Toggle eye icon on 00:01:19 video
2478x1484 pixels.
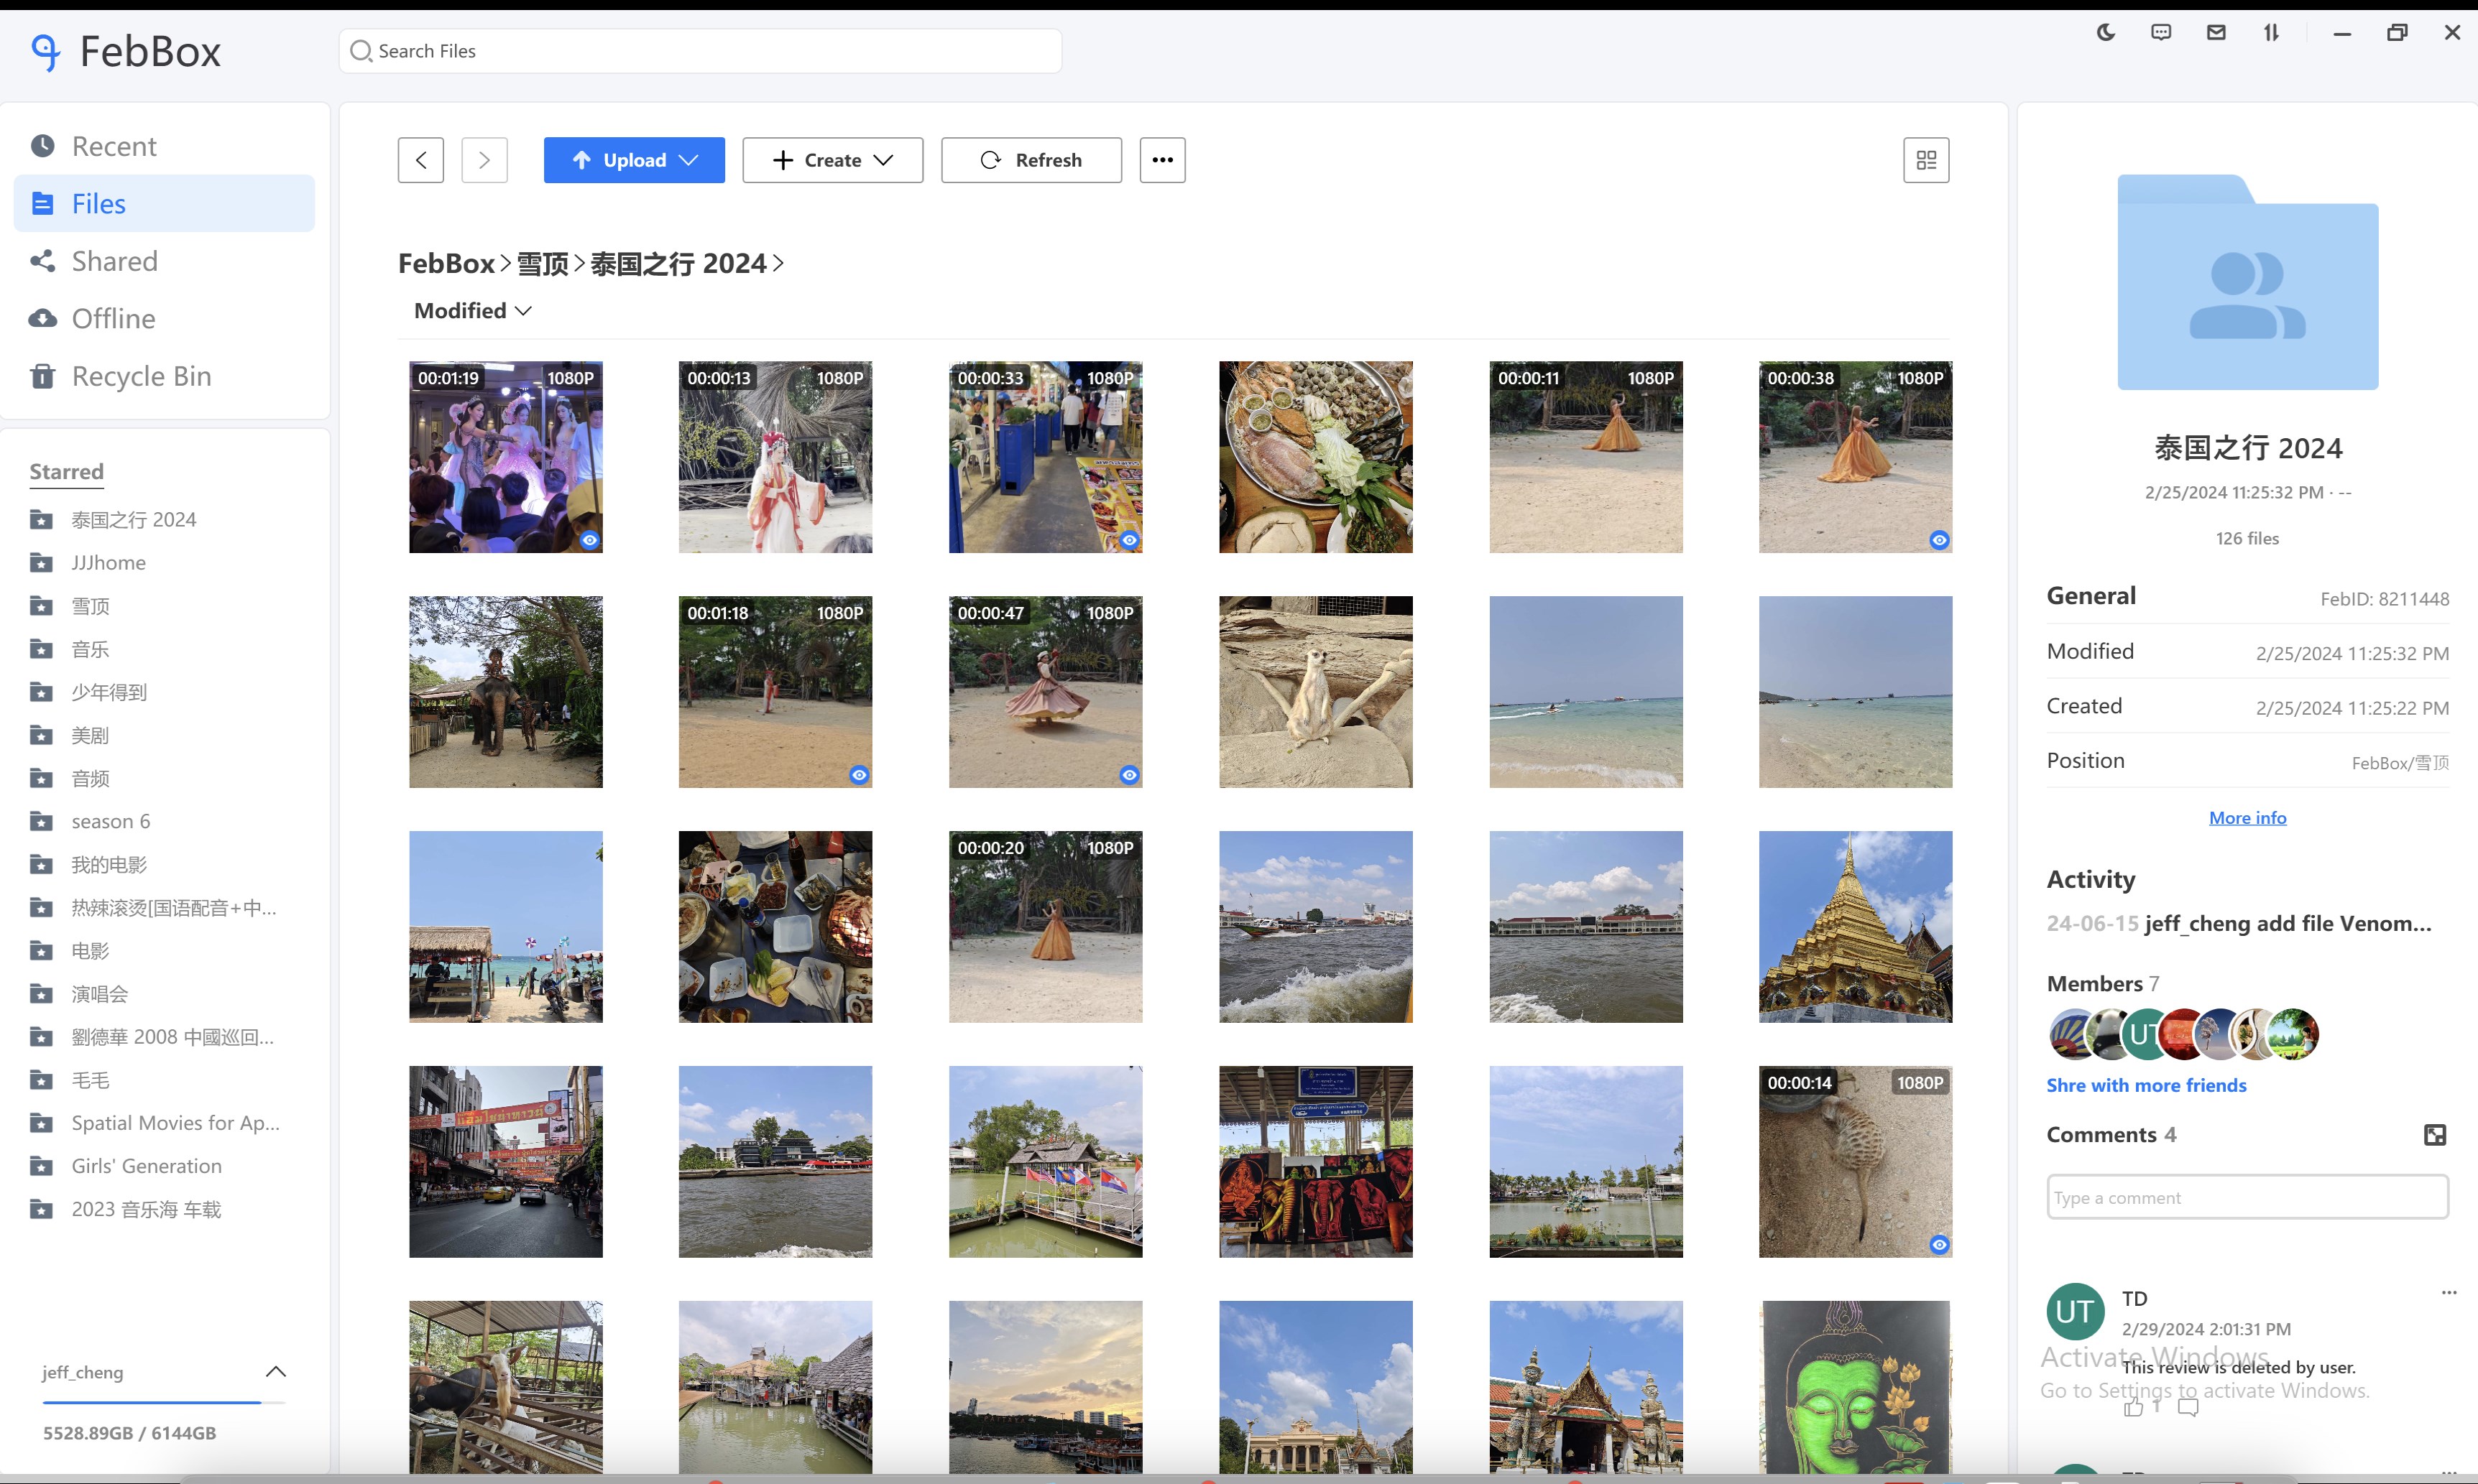coord(590,540)
